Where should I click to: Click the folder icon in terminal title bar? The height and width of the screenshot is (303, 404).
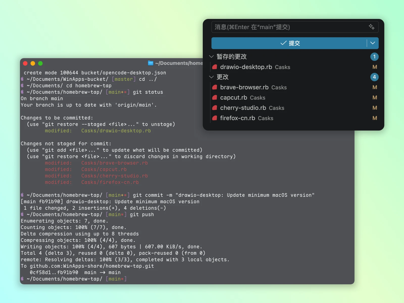click(150, 63)
